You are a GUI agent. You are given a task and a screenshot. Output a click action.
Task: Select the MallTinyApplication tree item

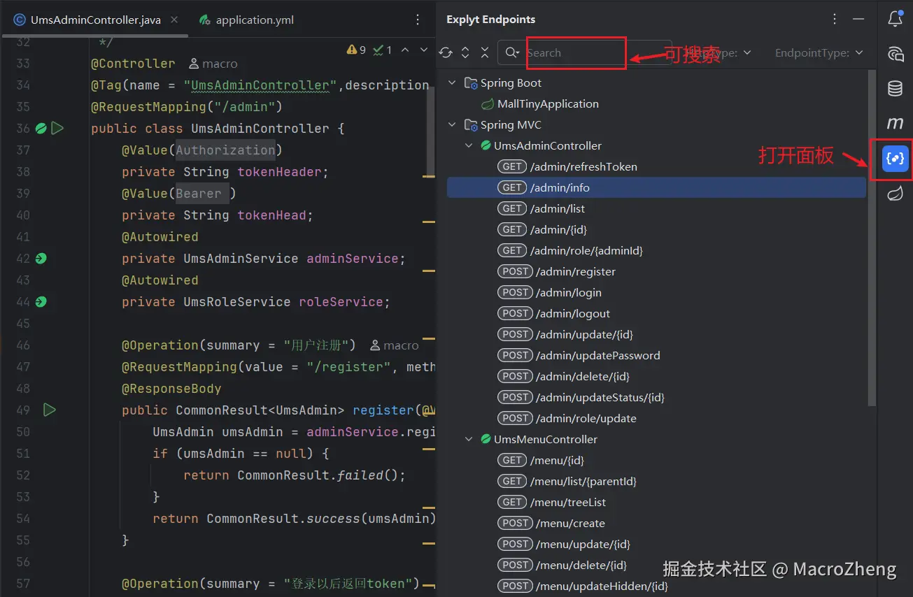click(548, 104)
